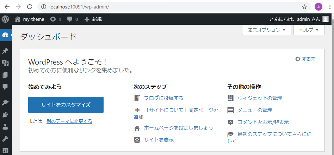Bookmark the page with the star icon

click(x=304, y=6)
